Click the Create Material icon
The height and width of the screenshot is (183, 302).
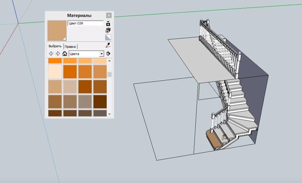(x=108, y=30)
